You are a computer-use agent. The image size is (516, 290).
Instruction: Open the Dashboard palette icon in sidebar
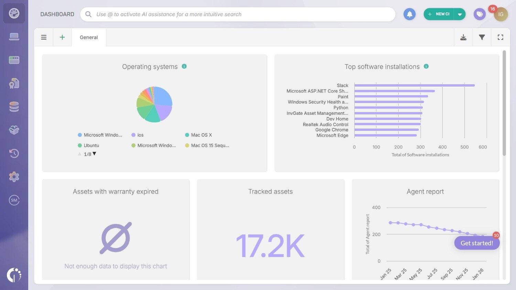click(x=14, y=13)
